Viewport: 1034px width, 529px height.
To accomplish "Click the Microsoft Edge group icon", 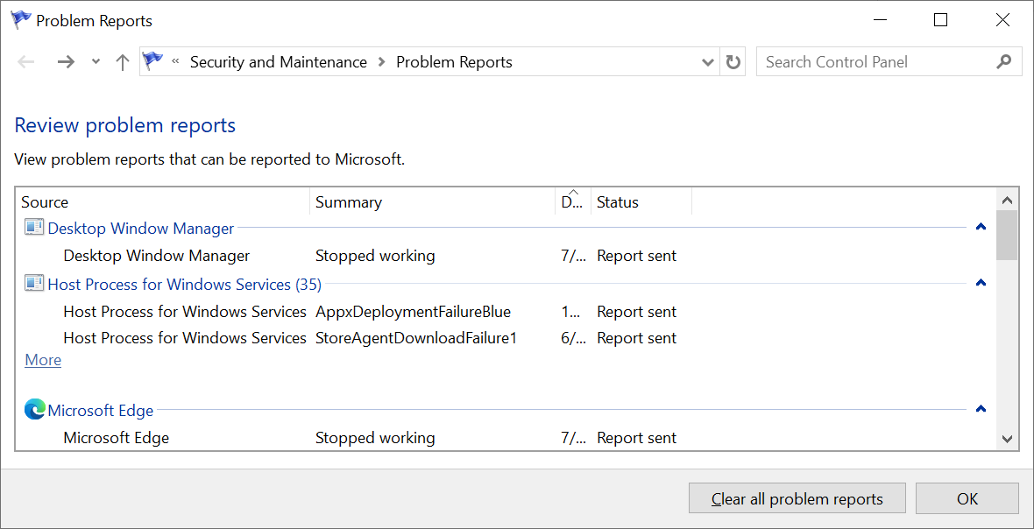I will pyautogui.click(x=34, y=409).
